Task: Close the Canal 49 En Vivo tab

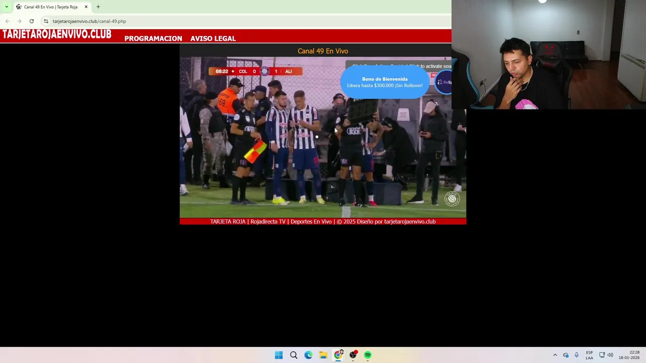Action: tap(86, 7)
